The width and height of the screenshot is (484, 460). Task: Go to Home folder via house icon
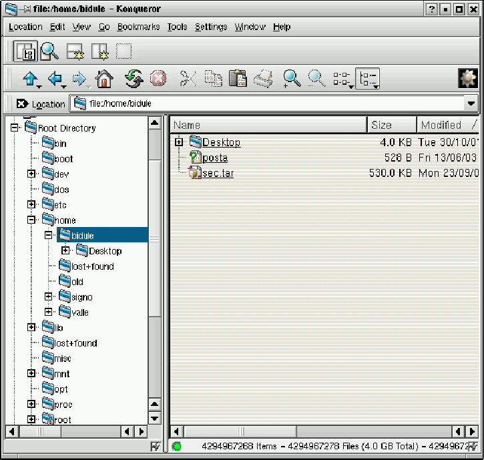point(104,79)
